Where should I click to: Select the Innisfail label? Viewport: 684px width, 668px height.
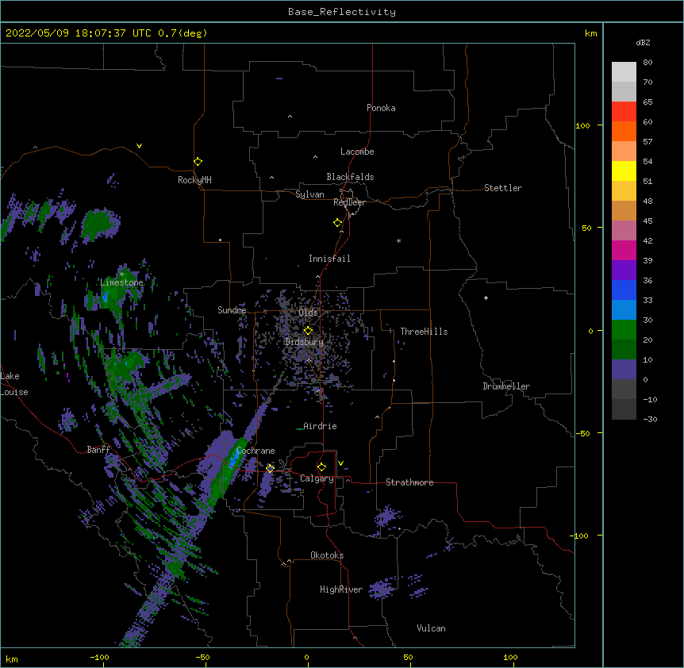click(329, 259)
